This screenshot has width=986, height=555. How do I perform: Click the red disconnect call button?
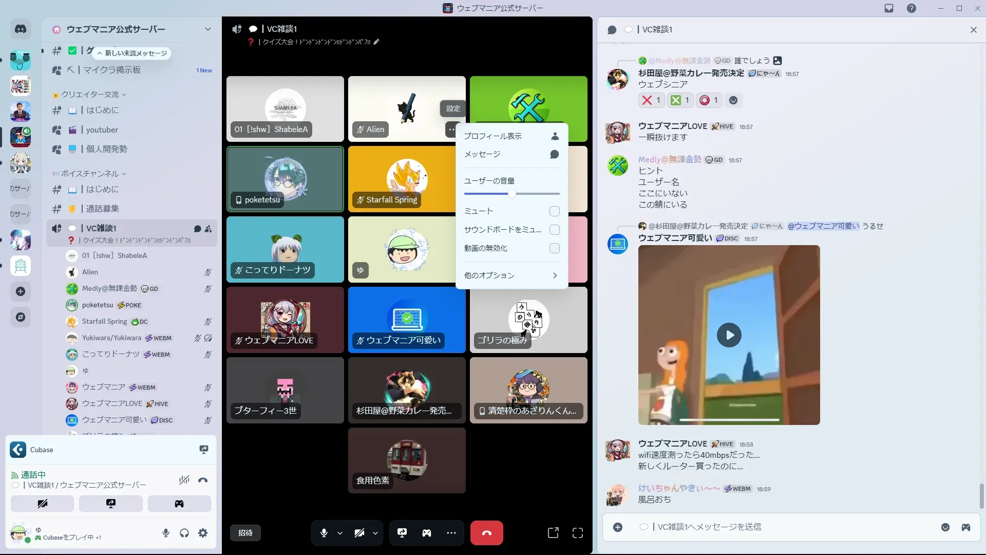coord(486,533)
